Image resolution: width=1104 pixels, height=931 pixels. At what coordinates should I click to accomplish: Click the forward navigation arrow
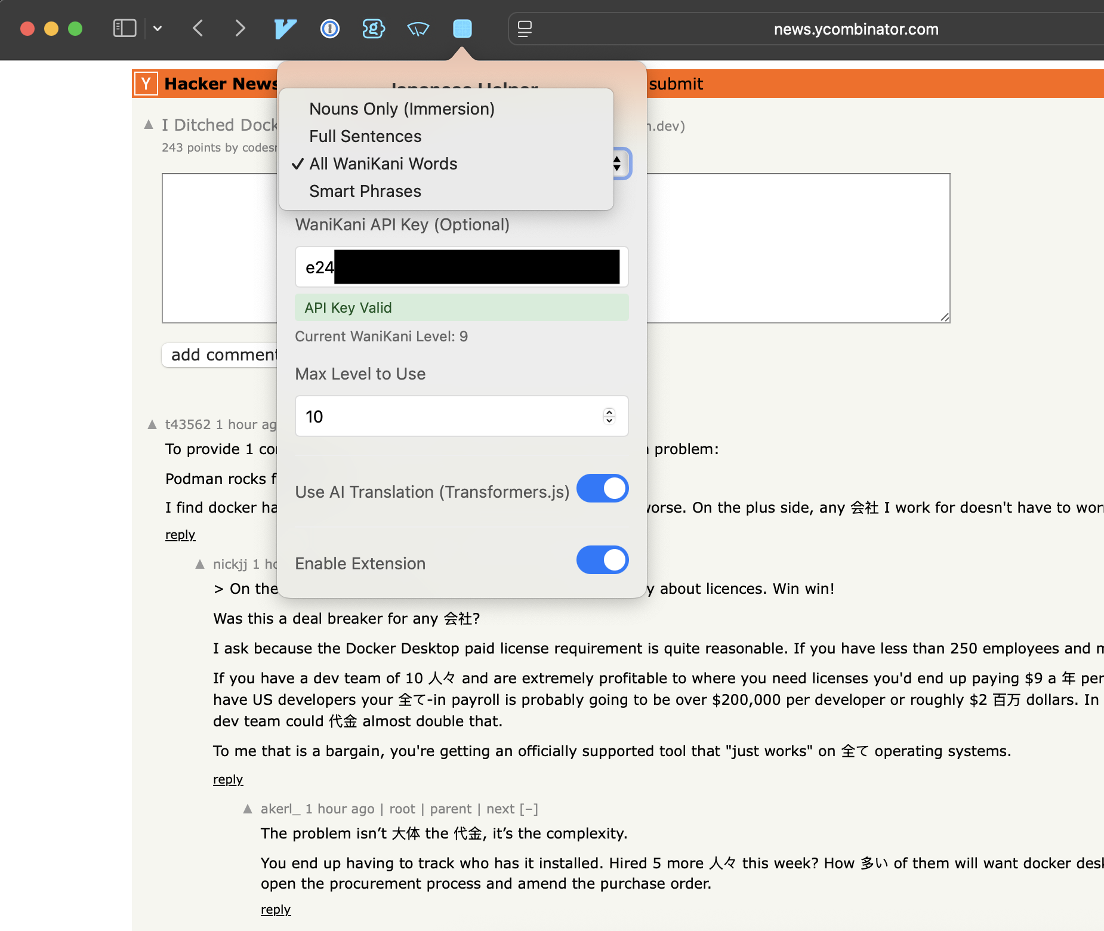coord(240,29)
